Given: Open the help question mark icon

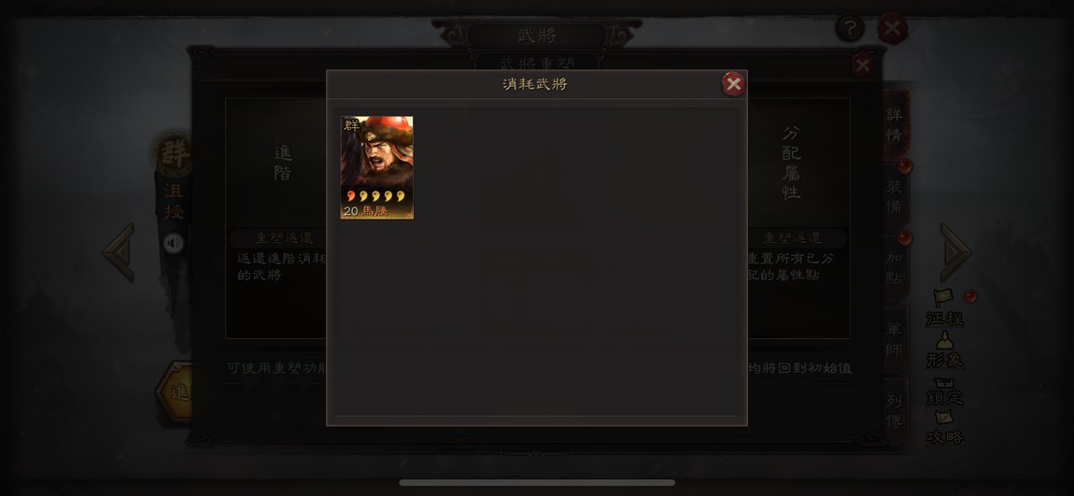Looking at the screenshot, I should 850,29.
